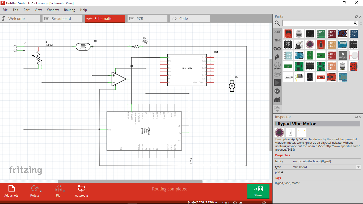This screenshot has height=204, width=363.
Task: Select the L293 chip part
Action: click(353, 44)
